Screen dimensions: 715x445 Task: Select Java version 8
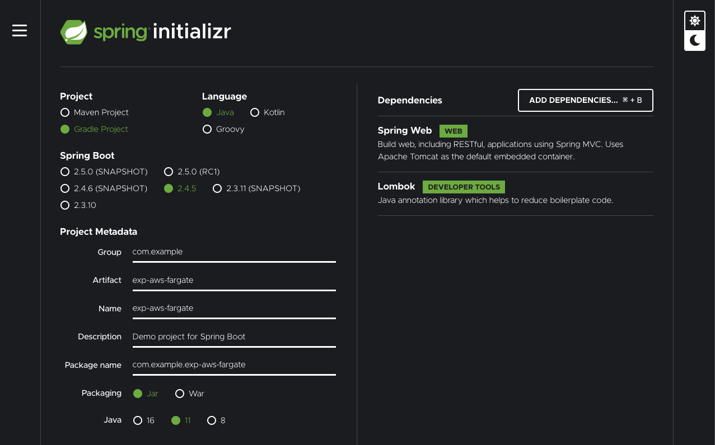click(216, 420)
